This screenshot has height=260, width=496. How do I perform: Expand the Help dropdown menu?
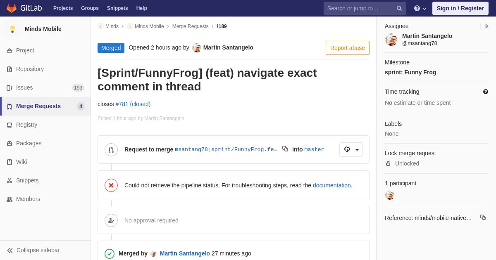tap(420, 8)
